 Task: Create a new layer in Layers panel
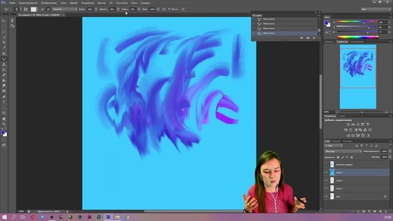(380, 211)
